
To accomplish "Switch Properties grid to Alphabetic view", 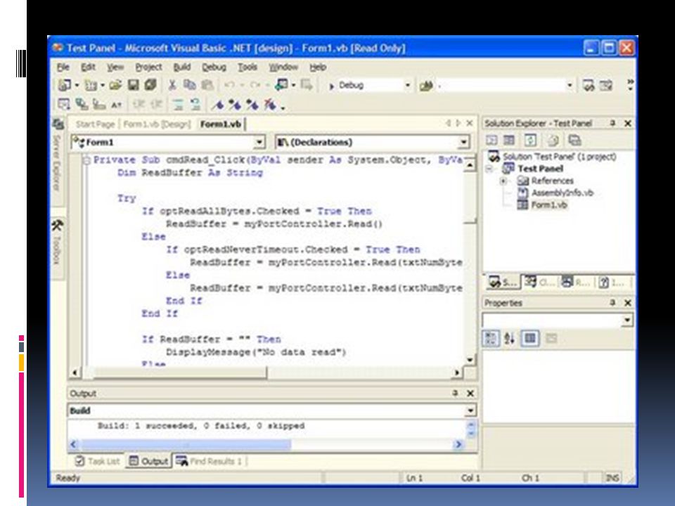I will point(509,339).
